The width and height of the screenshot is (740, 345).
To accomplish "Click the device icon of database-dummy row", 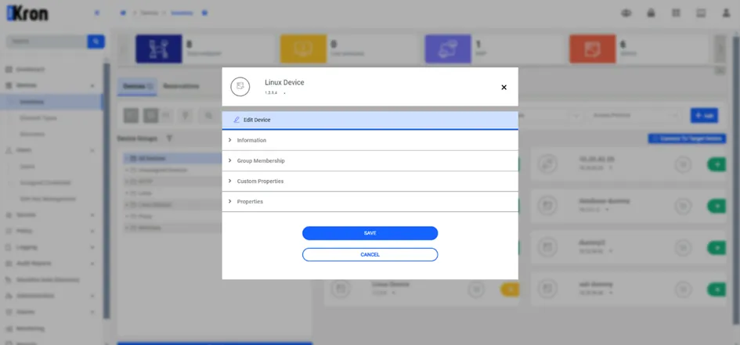I will [547, 206].
